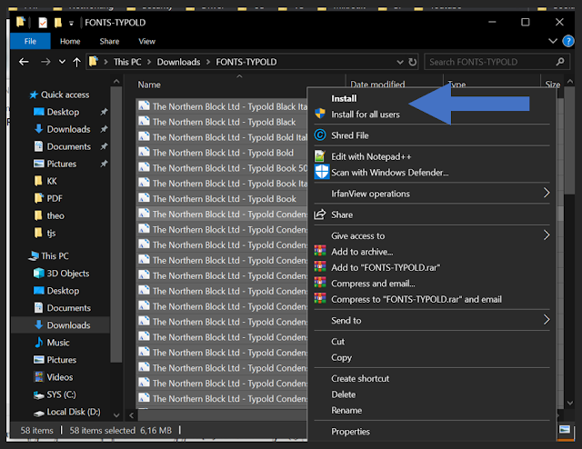This screenshot has height=449, width=582.
Task: Open 3D Objects folder
Action: click(68, 274)
